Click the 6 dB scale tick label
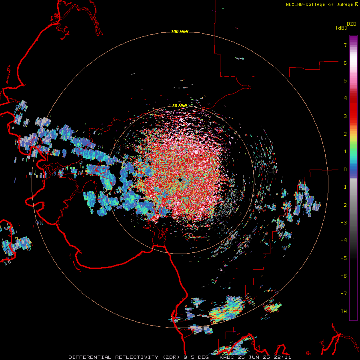Screen dimensions: 360x360 point(345,63)
